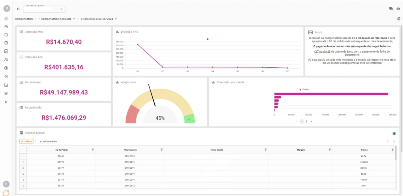
Task: Click the dollar coin icon in sidebar
Action: click(6, 68)
